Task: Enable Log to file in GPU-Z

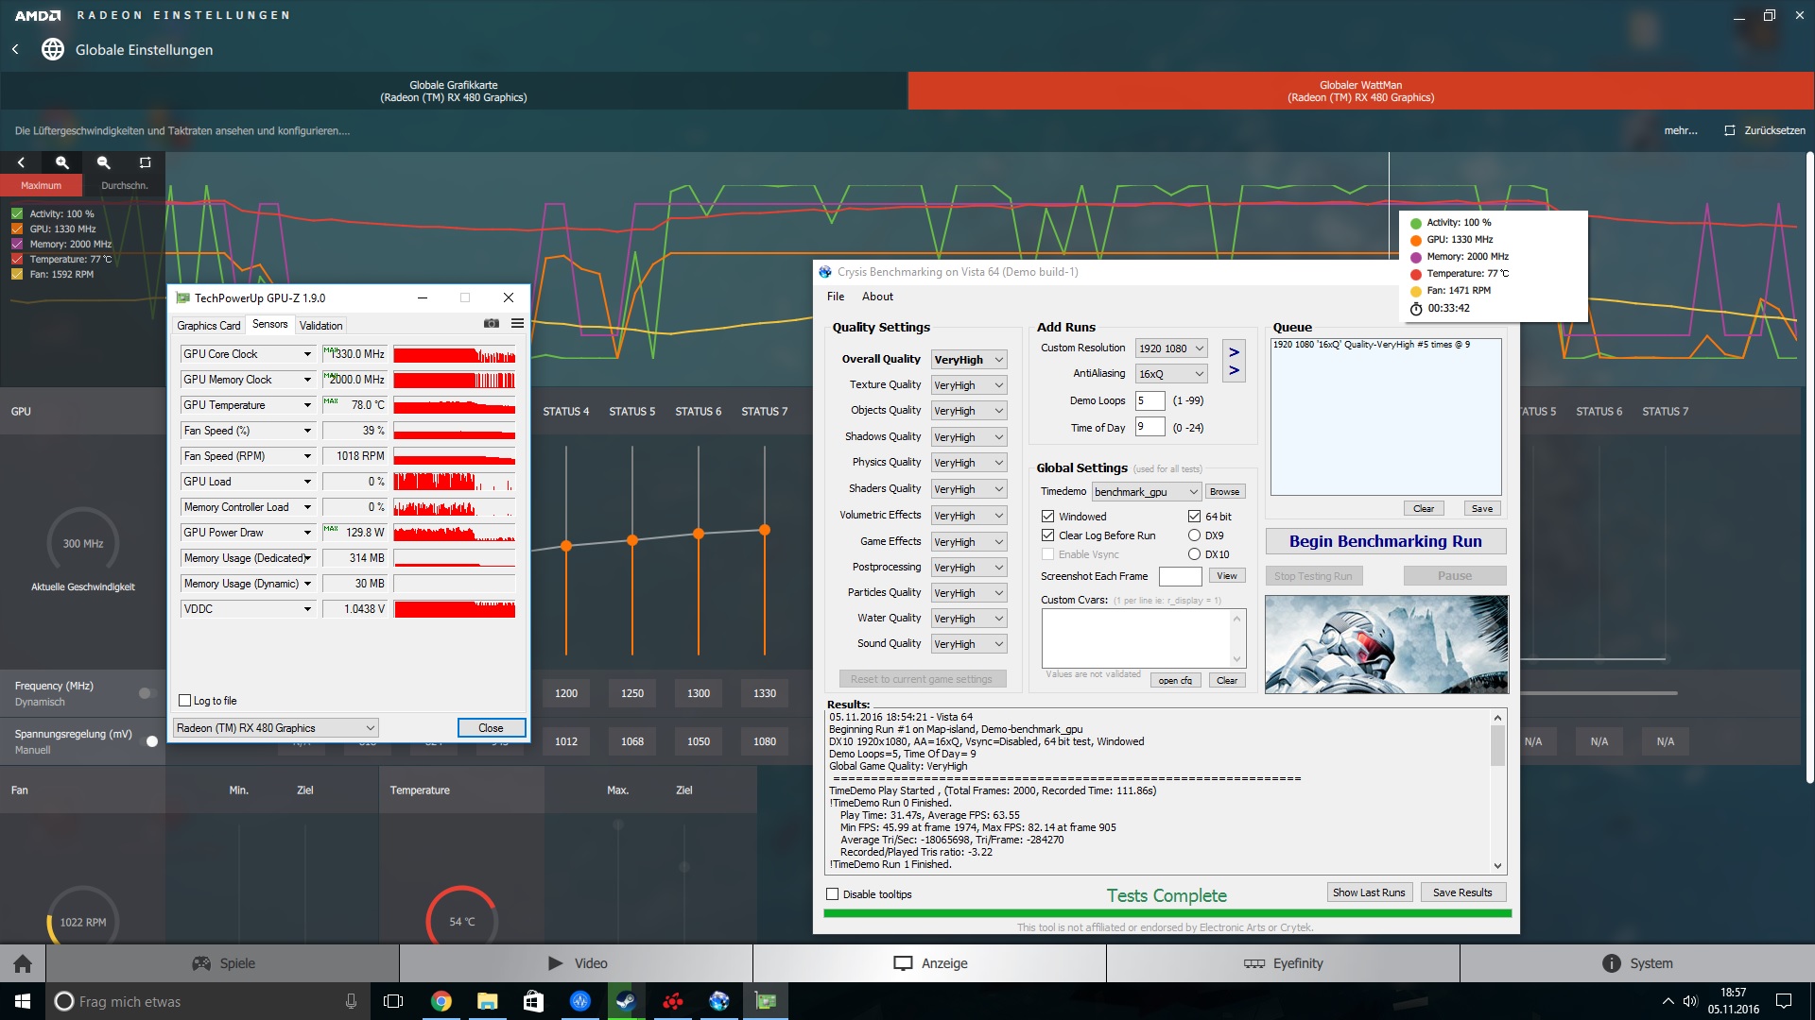Action: click(185, 701)
